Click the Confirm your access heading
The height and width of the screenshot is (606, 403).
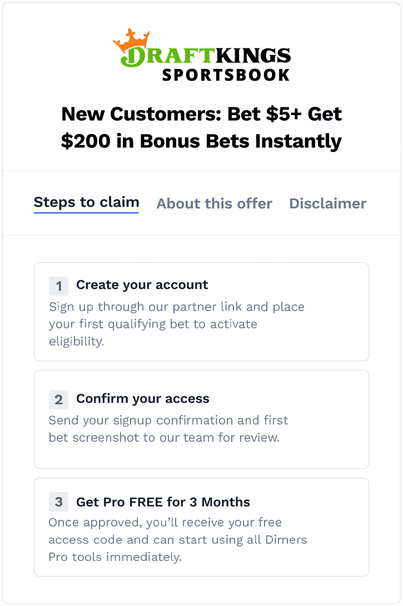142,399
